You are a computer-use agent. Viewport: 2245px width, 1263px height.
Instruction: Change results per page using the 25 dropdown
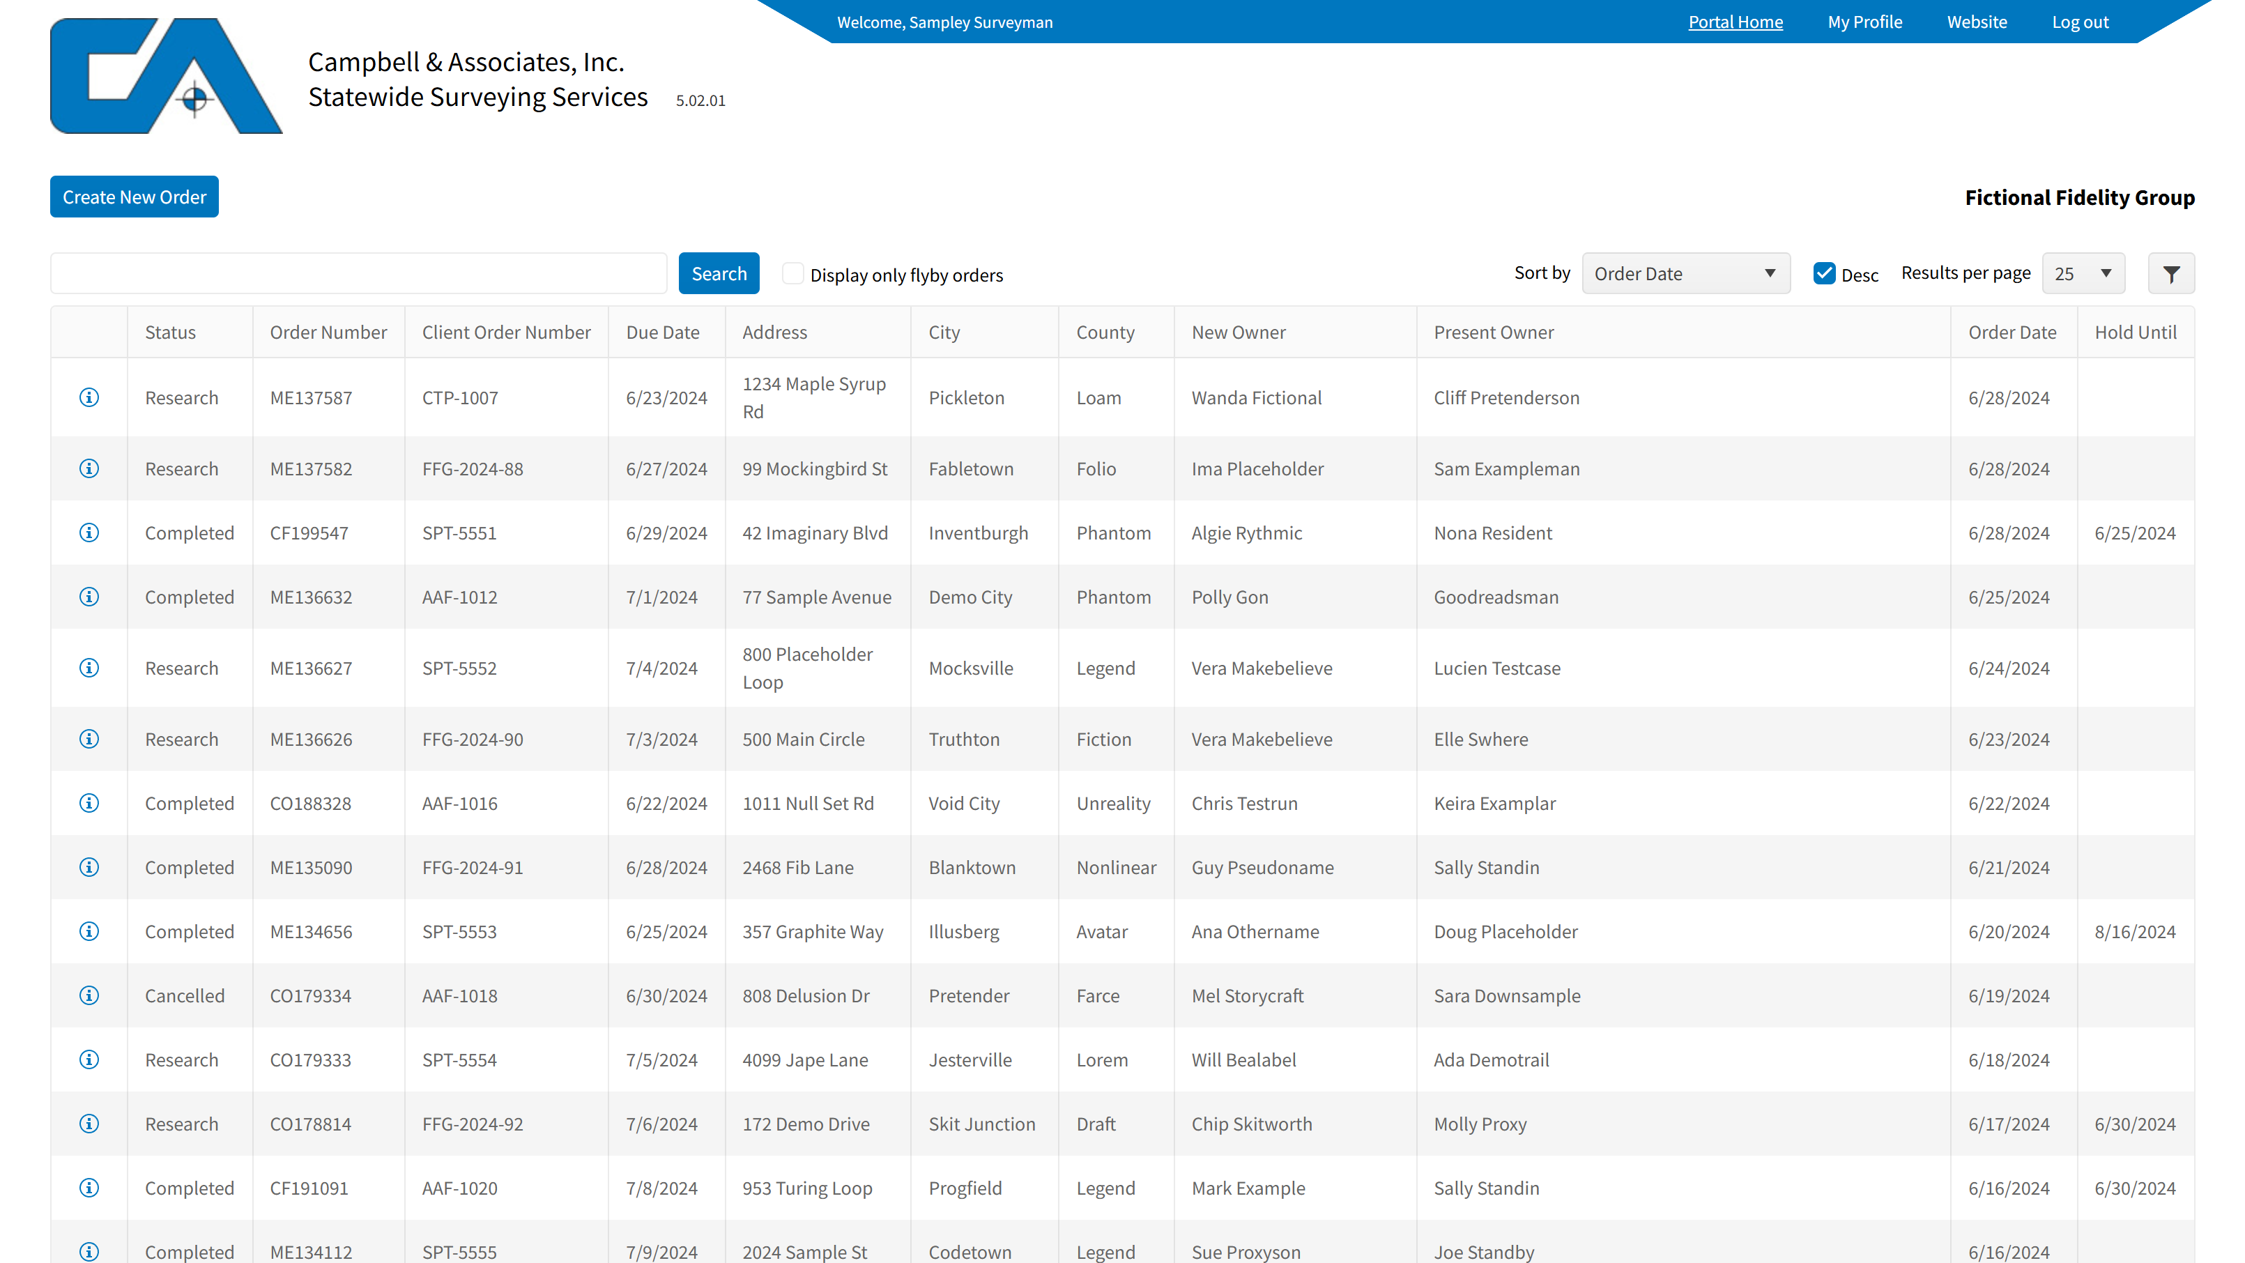(2083, 273)
